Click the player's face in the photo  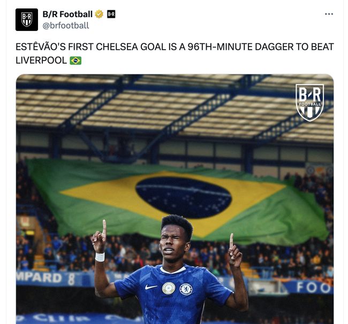coord(174,245)
